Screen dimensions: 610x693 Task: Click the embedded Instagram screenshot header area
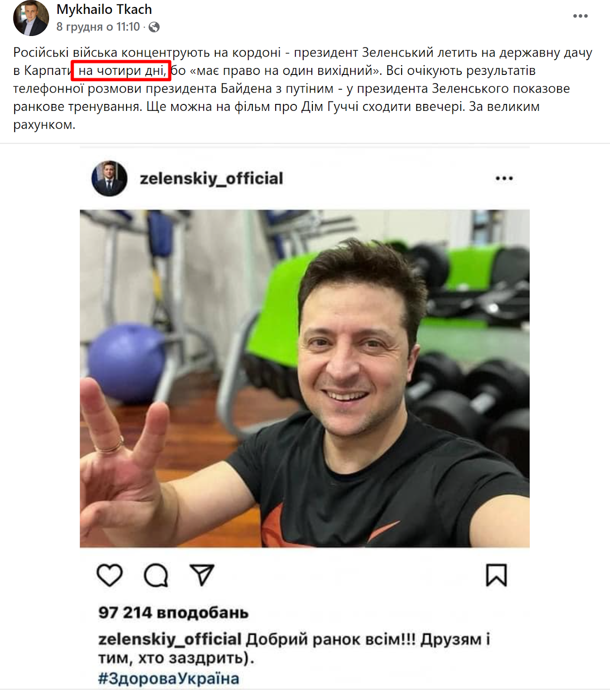pos(305,178)
